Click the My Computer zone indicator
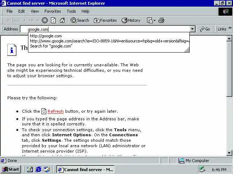Viewport: 233px width, 174px height. (x=194, y=161)
